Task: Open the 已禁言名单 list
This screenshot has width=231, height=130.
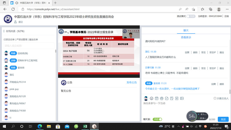Action: point(9,39)
